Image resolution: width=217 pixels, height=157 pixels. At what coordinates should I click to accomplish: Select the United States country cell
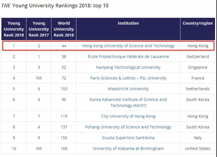pyautogui.click(x=198, y=149)
